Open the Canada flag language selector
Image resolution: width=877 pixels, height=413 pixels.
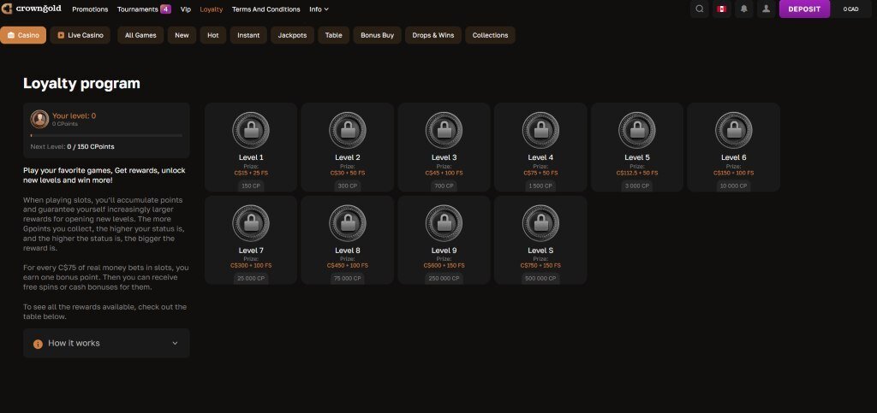pos(722,9)
